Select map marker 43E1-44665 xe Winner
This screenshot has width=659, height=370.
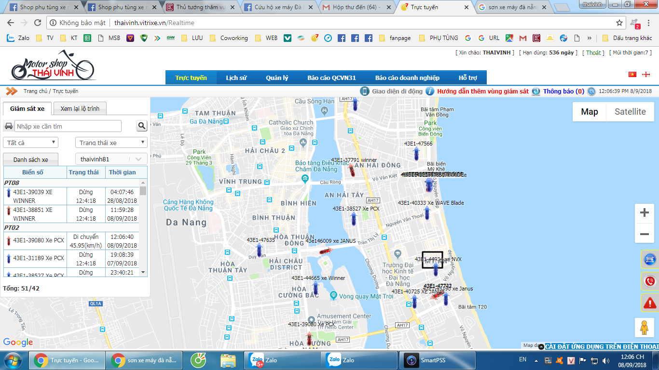316,288
